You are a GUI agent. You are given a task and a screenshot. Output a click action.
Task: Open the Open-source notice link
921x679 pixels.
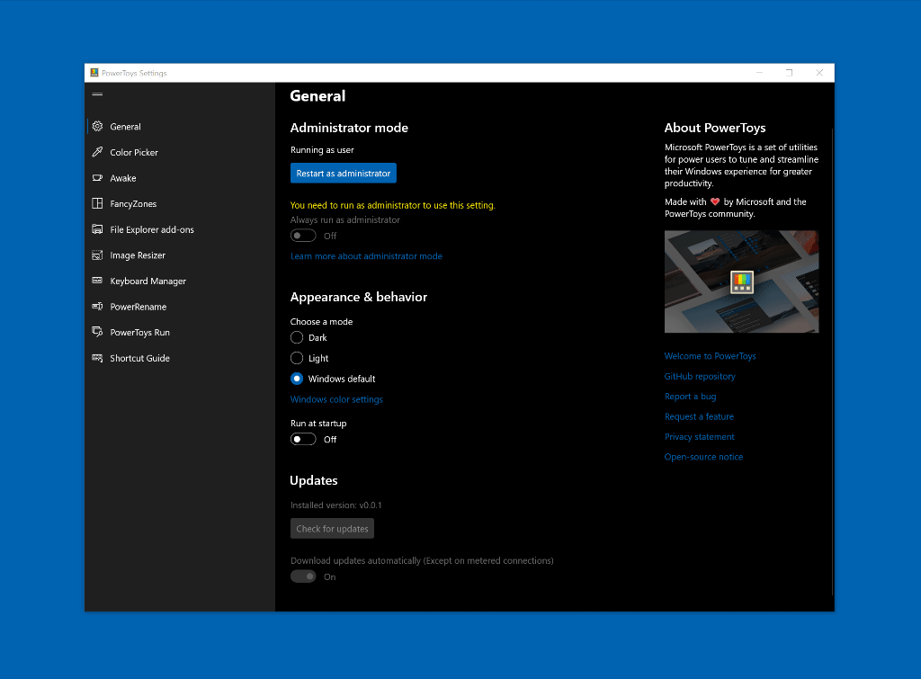703,456
